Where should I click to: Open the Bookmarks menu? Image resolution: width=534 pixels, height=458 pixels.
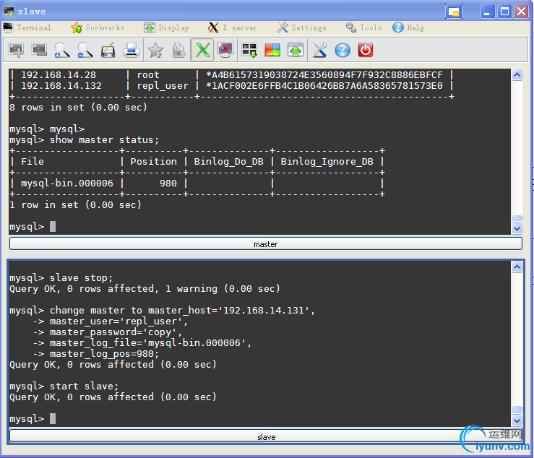[x=98, y=27]
